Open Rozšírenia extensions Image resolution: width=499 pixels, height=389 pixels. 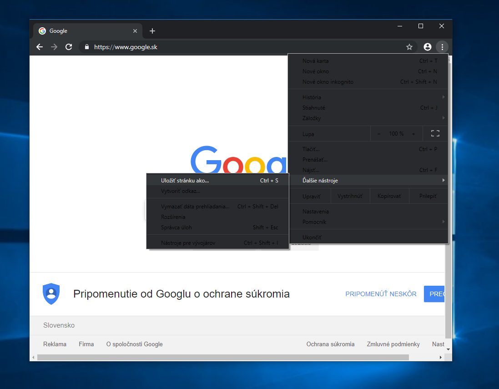(x=218, y=217)
